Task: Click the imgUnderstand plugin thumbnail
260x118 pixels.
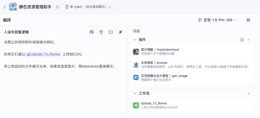Action: click(x=136, y=52)
